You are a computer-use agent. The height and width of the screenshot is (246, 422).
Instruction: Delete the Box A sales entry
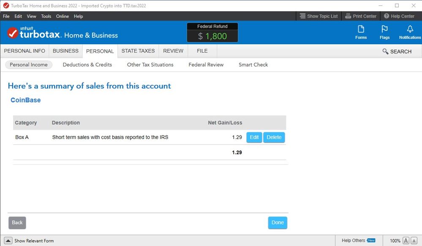click(274, 137)
